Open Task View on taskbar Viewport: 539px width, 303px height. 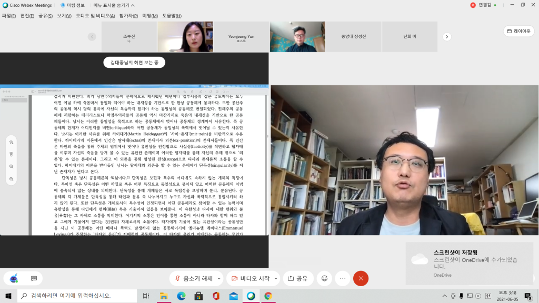pyautogui.click(x=146, y=296)
